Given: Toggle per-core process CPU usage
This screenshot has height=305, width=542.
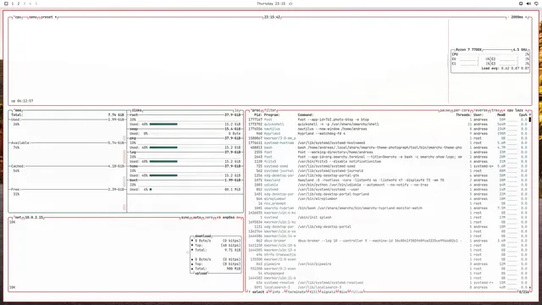Looking at the screenshot, I should (462, 110).
